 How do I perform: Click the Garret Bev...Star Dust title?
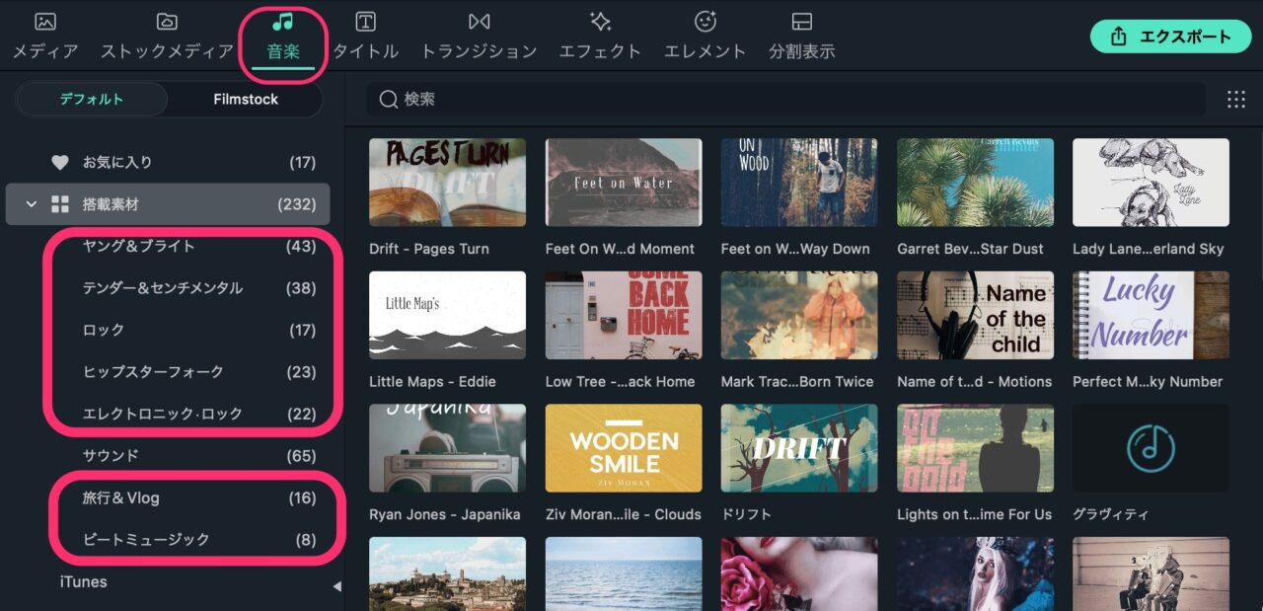(x=972, y=249)
